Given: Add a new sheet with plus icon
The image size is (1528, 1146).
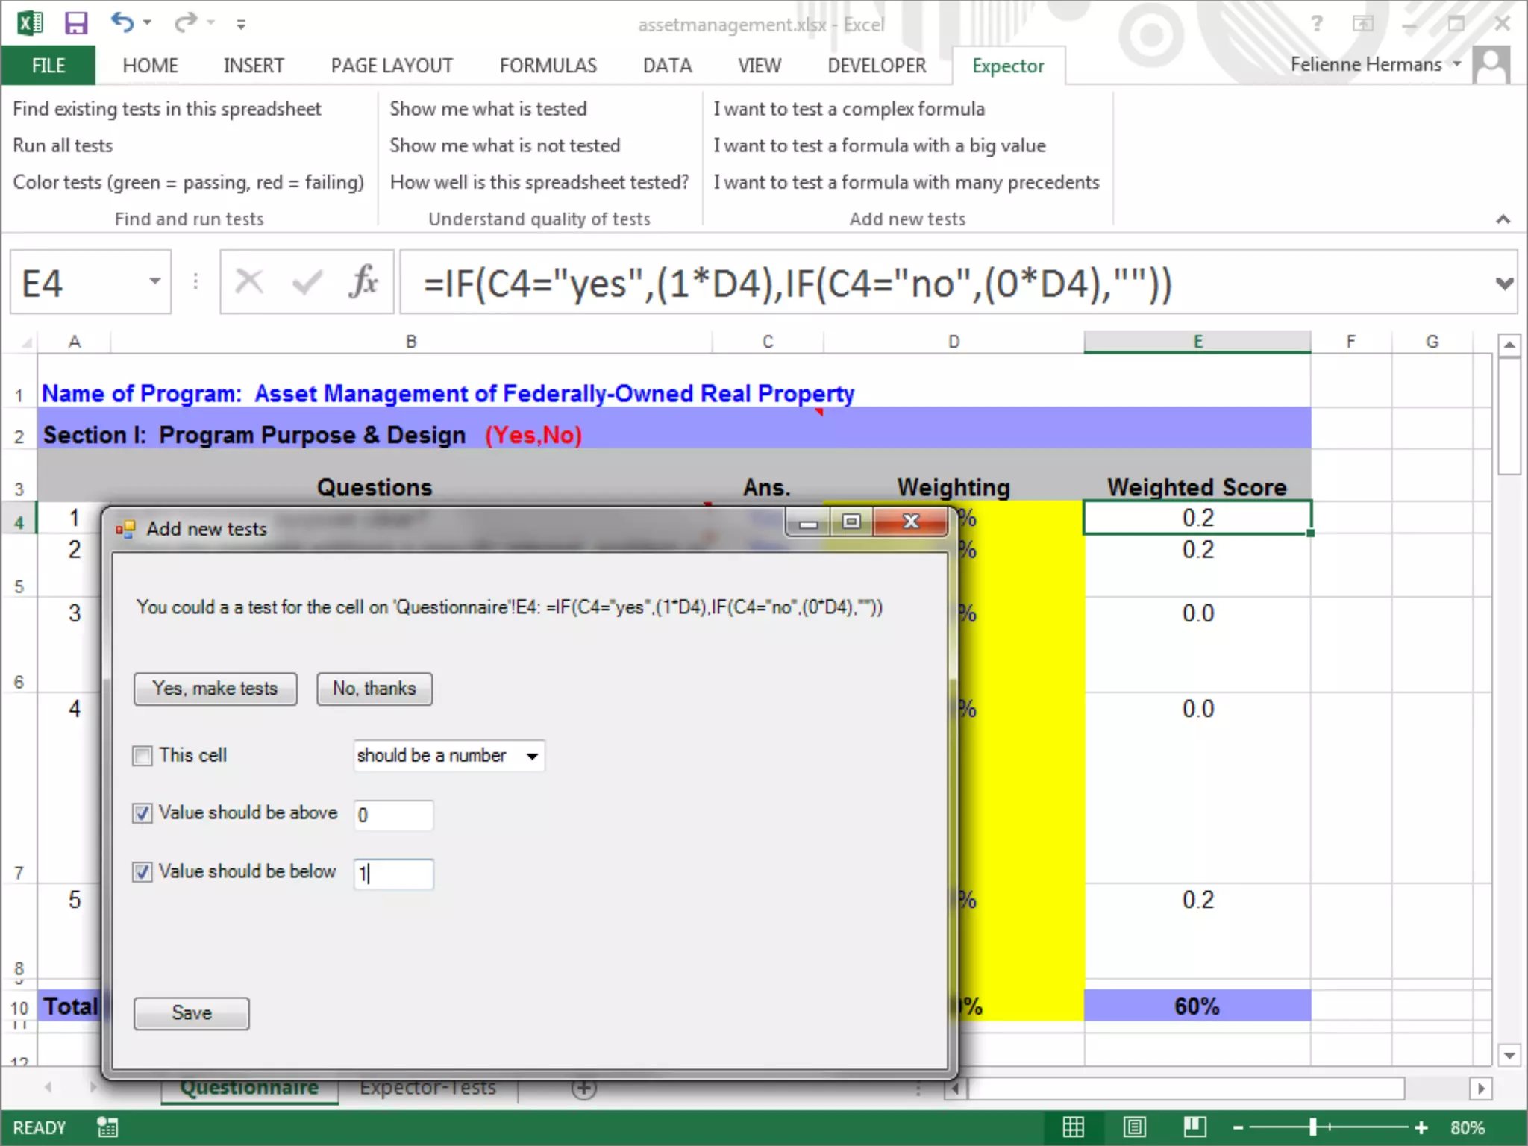Looking at the screenshot, I should pyautogui.click(x=583, y=1089).
